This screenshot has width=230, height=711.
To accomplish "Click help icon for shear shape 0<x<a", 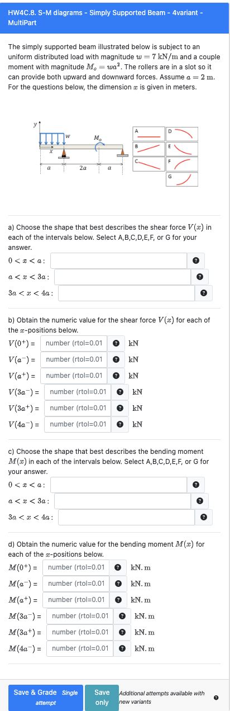I will click(x=196, y=260).
